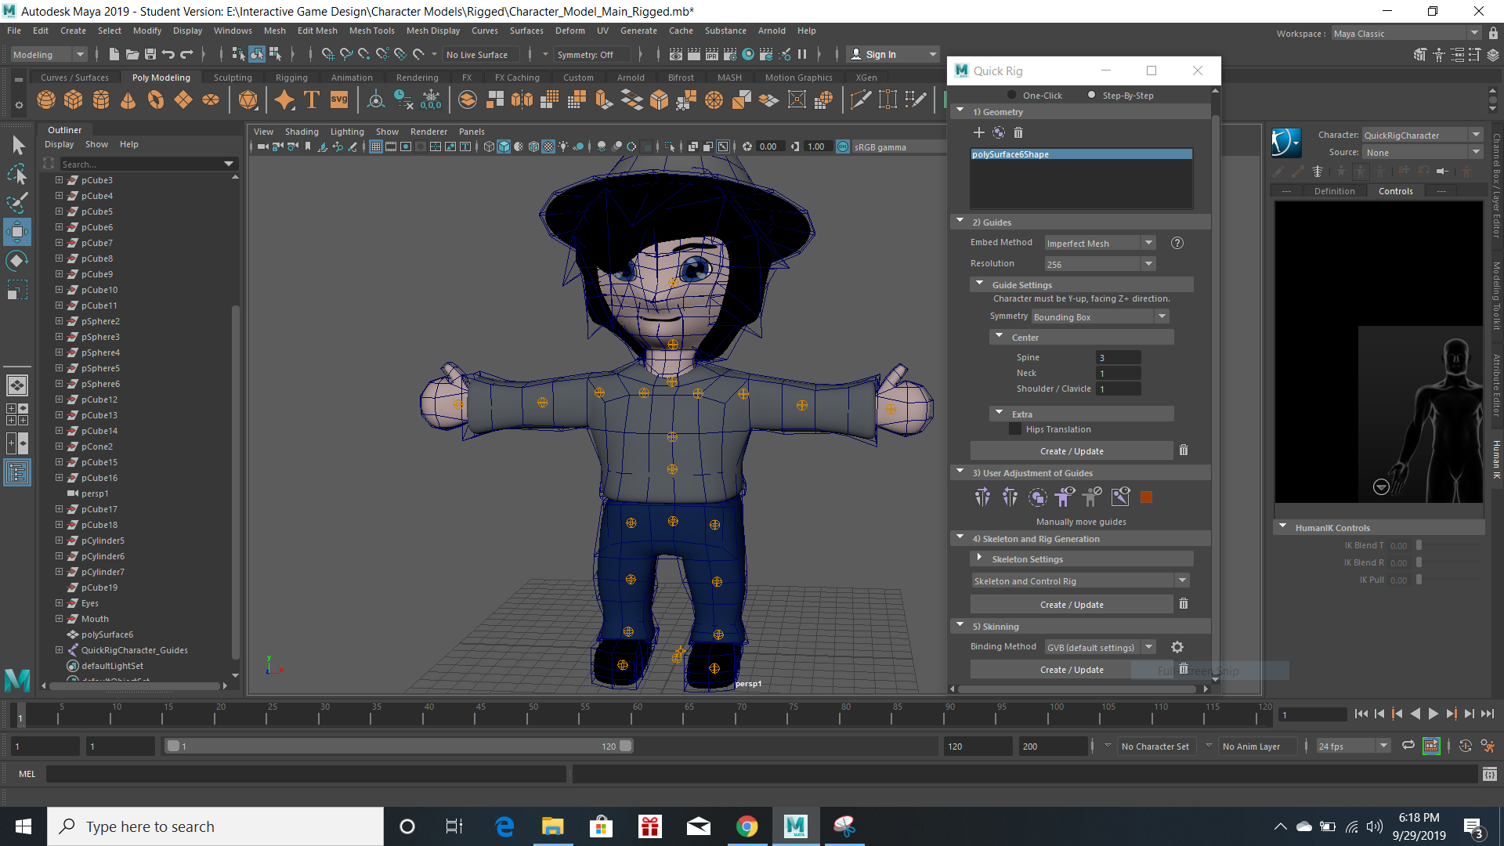Create a polygon cube from the shelf
The width and height of the screenshot is (1504, 846).
coord(74,100)
